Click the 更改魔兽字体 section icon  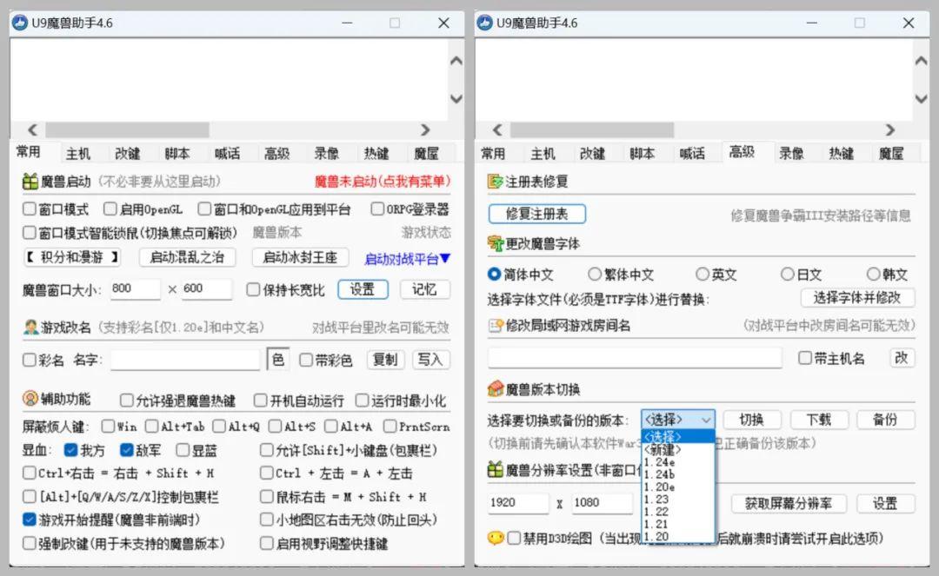tap(496, 243)
